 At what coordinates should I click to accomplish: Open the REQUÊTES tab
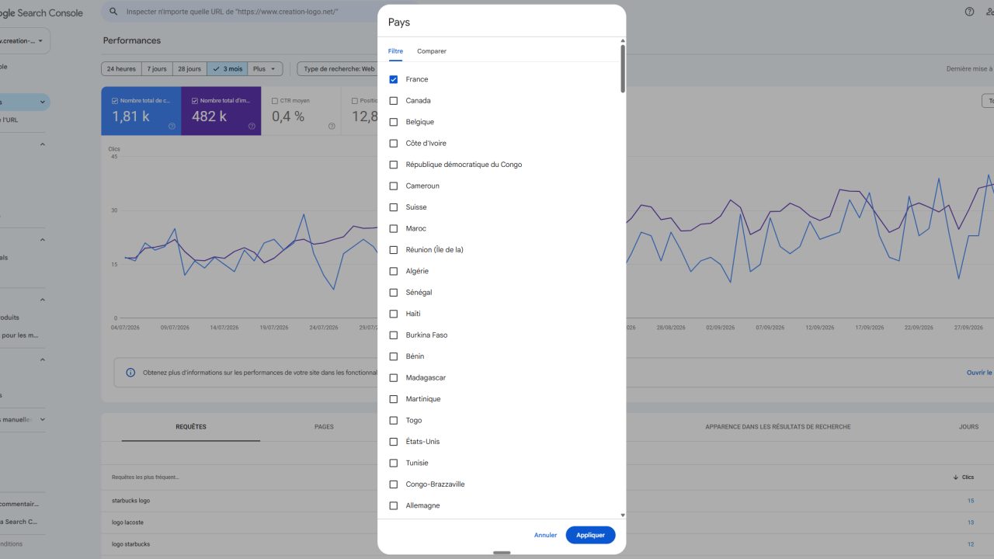(191, 427)
